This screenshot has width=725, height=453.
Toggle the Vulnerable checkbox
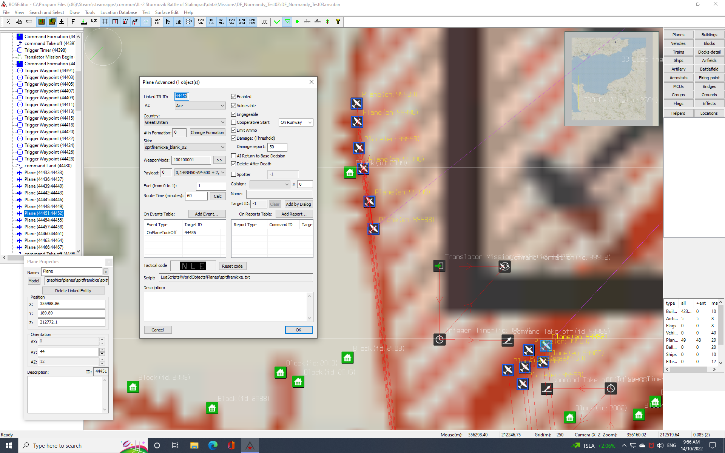[x=233, y=106]
